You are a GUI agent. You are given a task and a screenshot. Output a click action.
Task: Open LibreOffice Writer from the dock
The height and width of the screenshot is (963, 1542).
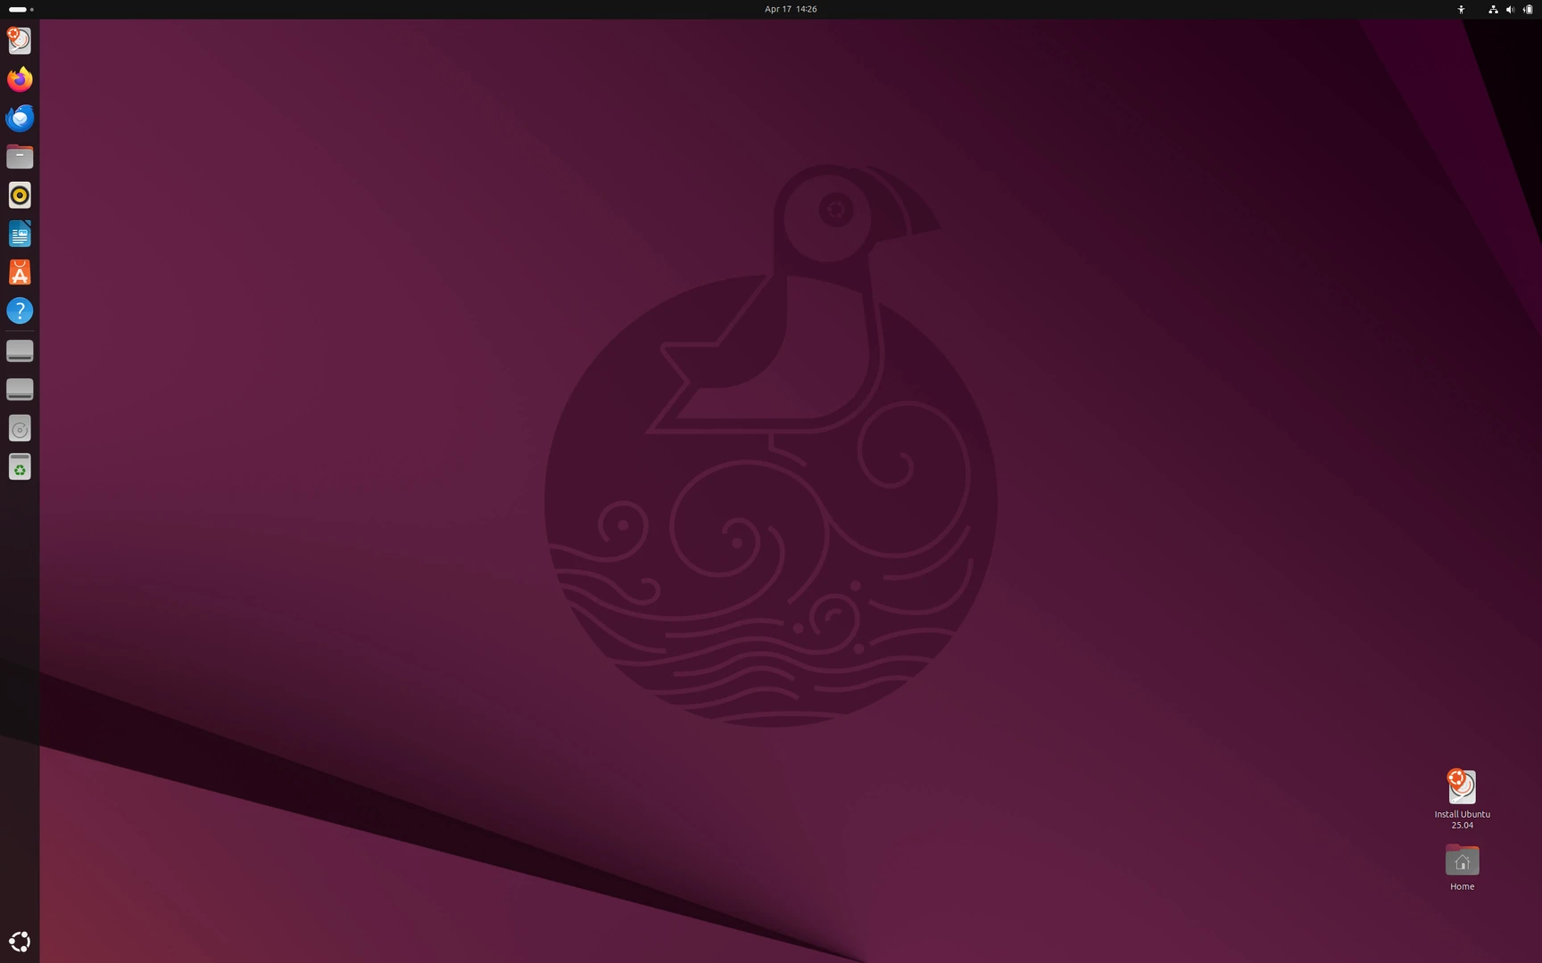pyautogui.click(x=20, y=234)
